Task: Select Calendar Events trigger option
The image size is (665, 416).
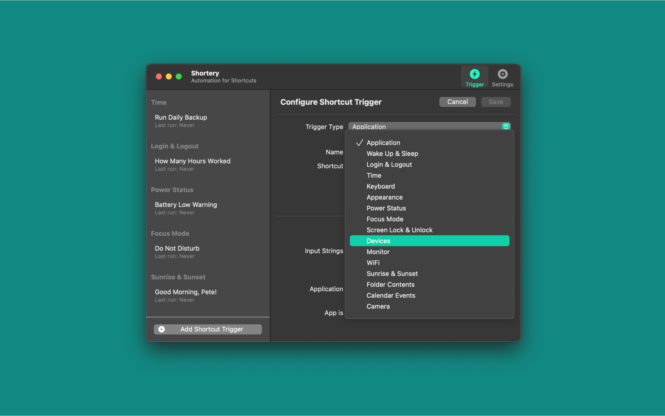Action: [x=391, y=295]
